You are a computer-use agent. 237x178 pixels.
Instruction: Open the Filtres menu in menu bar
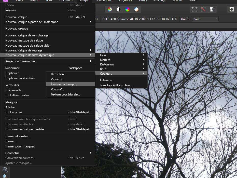(143, 1)
